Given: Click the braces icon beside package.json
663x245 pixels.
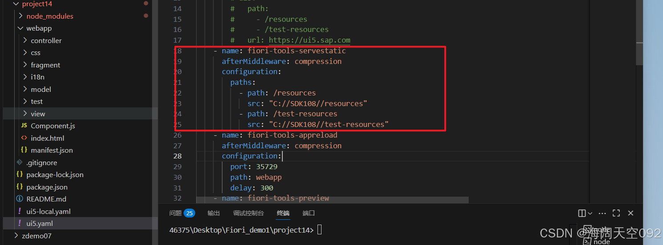Looking at the screenshot, I should coord(20,187).
